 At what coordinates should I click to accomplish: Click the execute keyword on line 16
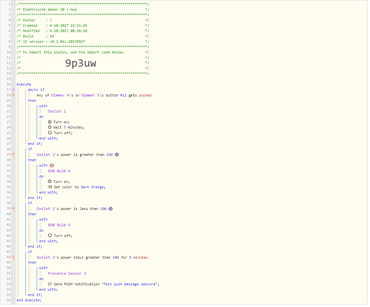24,84
